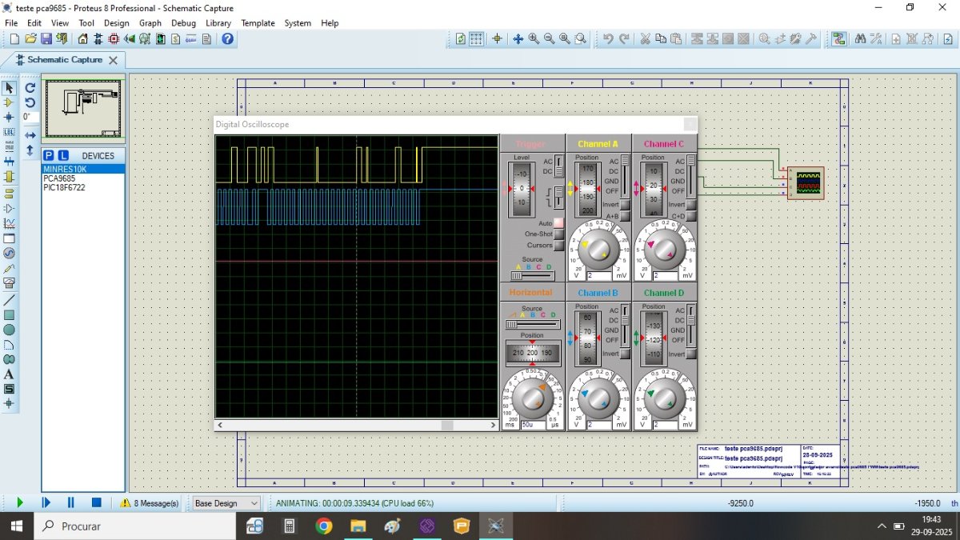Click the Zoom In magnifier icon
This screenshot has height=540, width=960.
click(534, 38)
